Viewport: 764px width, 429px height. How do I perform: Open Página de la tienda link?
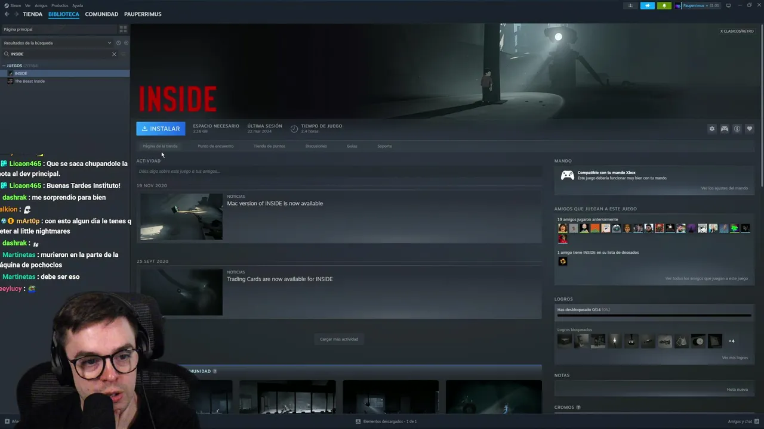160,146
